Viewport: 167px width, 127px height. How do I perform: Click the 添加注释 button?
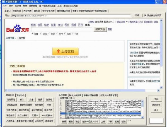pyautogui.click(x=49, y=121)
